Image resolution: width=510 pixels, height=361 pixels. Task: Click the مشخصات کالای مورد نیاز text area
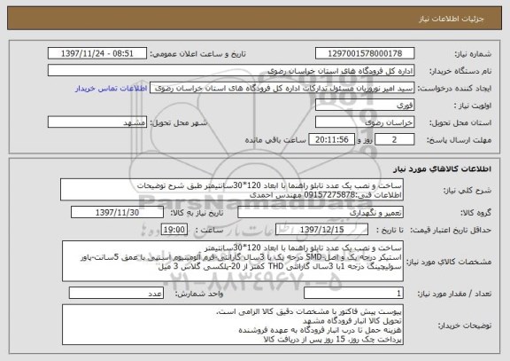pos(233,262)
